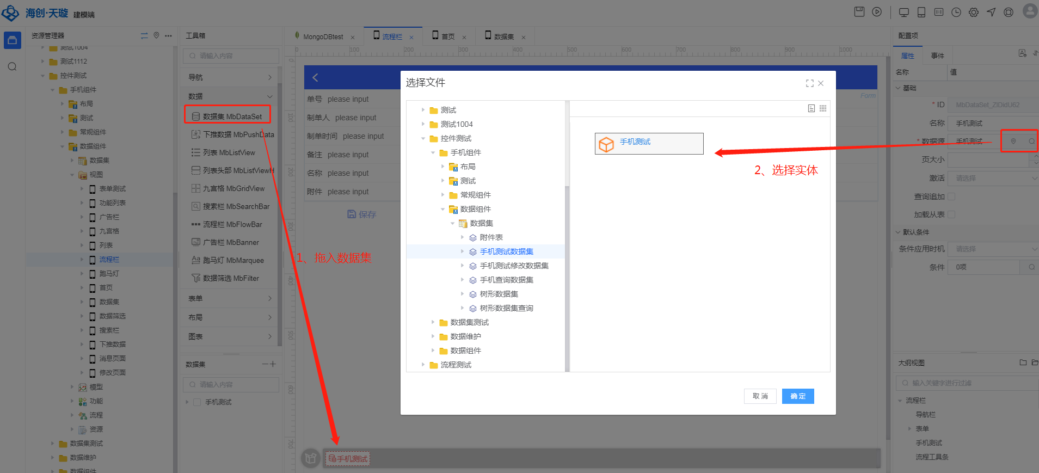Switch to mobile device view icon
Viewport: 1039px width, 473px height.
pos(921,12)
